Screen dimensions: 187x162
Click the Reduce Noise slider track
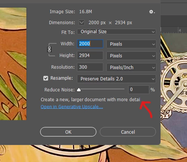coord(101,89)
